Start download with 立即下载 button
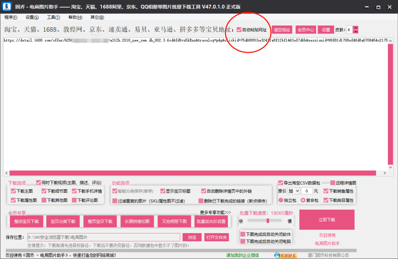 pyautogui.click(x=327, y=220)
